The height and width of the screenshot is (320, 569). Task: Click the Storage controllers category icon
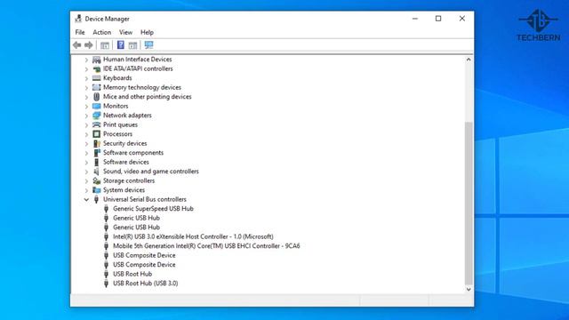pyautogui.click(x=97, y=180)
